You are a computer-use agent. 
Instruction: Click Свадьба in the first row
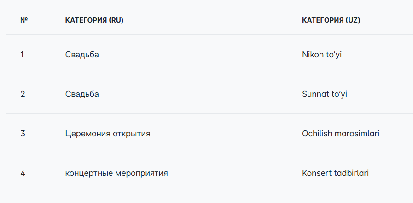coord(82,55)
